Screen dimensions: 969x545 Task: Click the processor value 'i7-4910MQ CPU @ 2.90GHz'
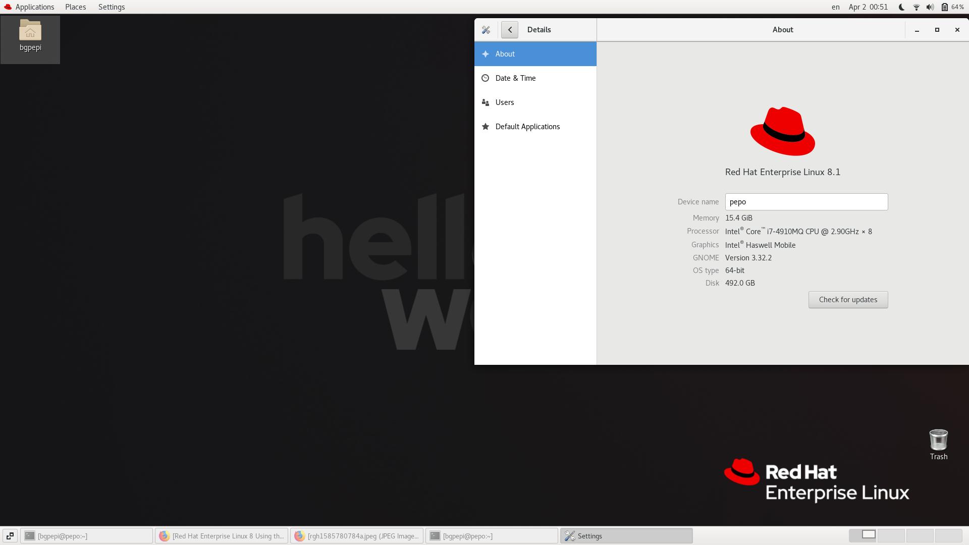coord(813,232)
